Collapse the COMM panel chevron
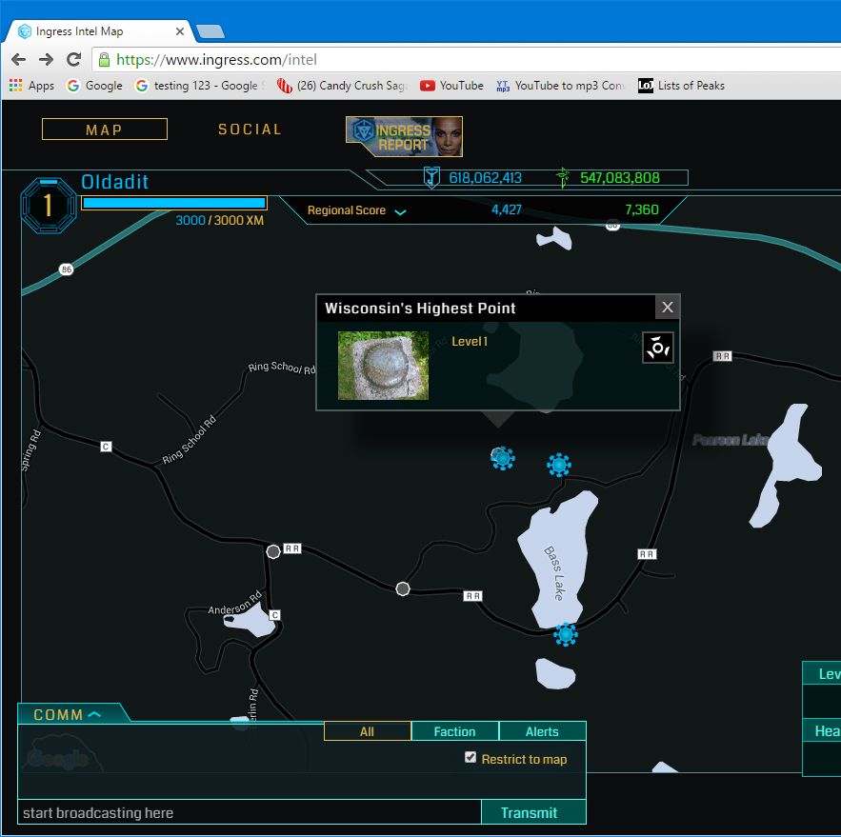 [94, 714]
